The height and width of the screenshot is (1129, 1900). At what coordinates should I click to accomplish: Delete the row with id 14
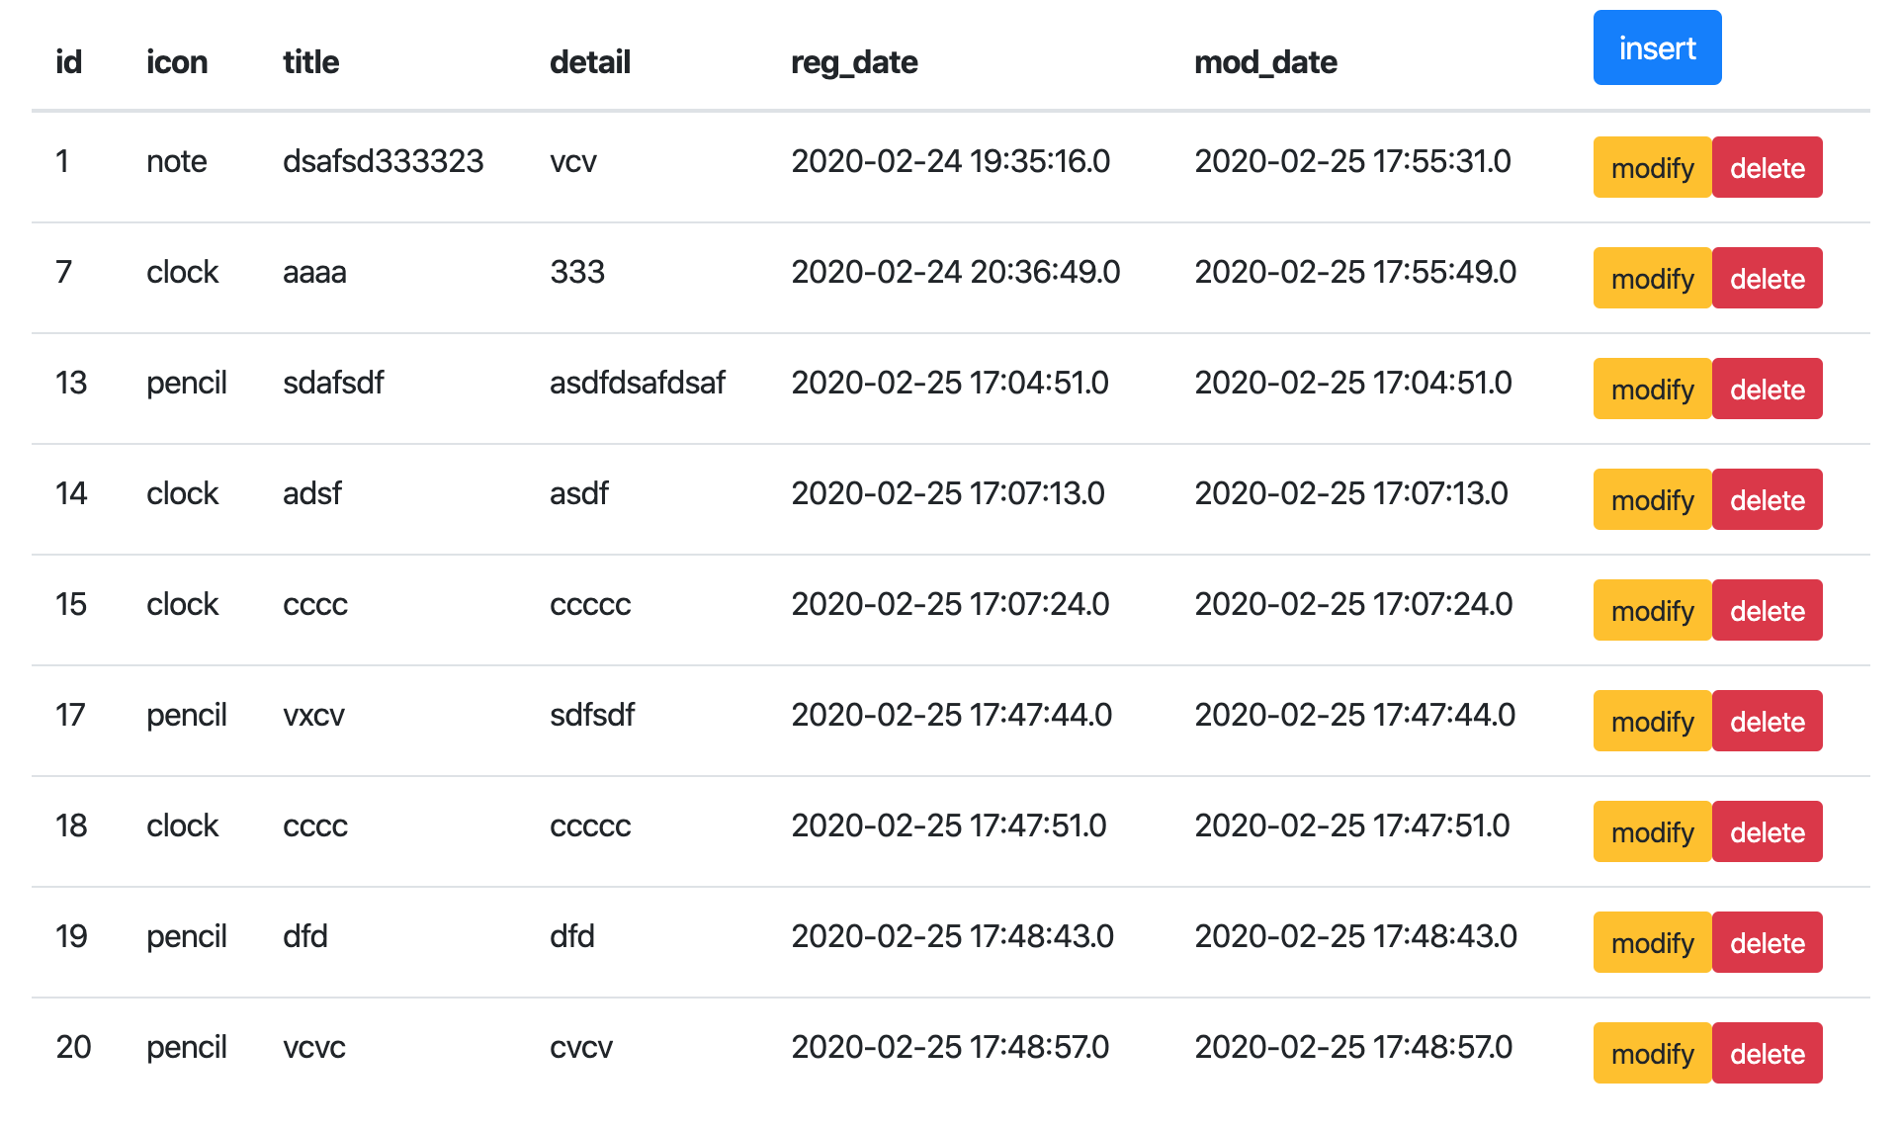click(x=1767, y=500)
